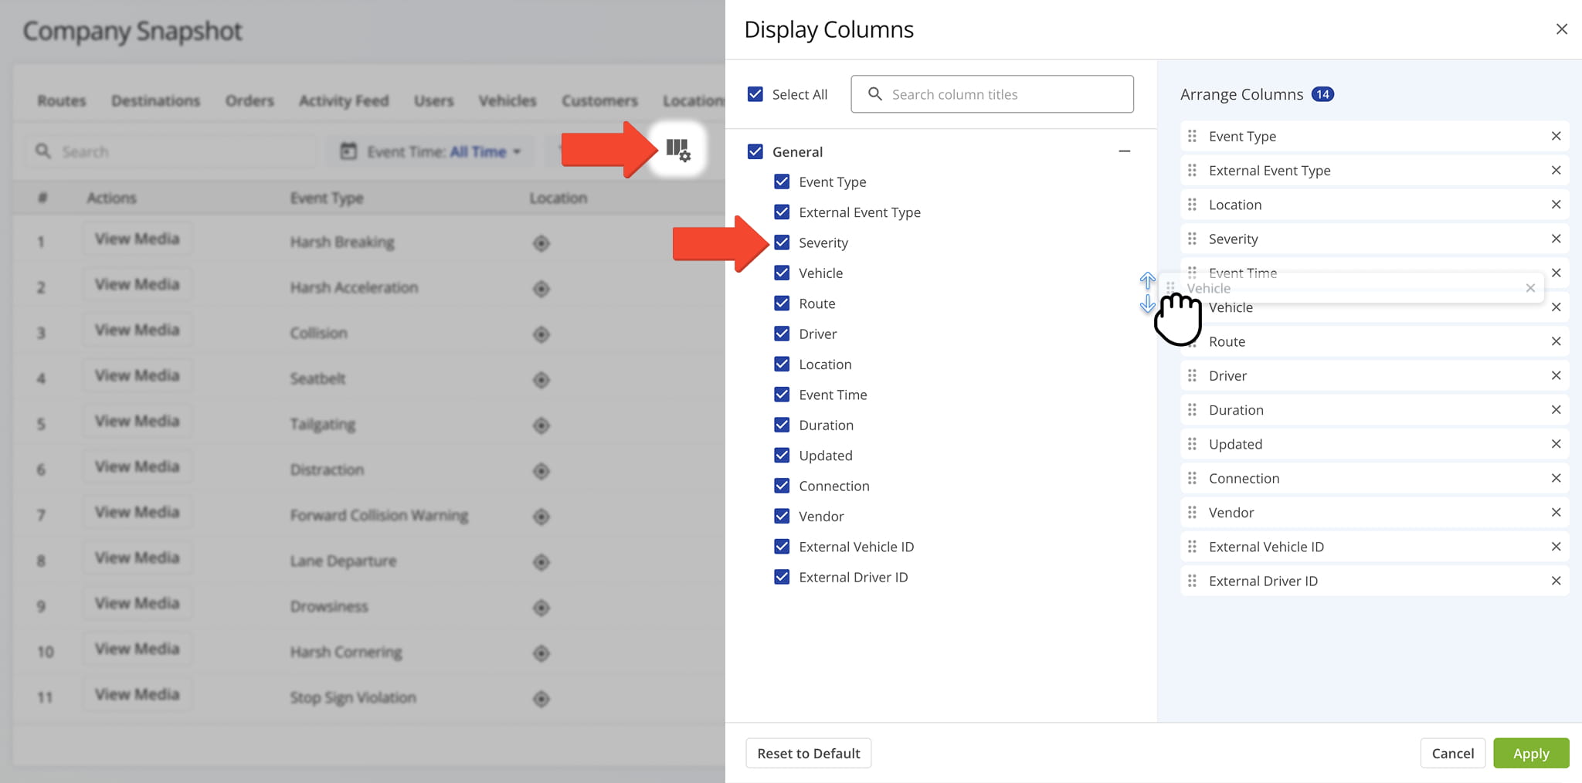Screen dimensions: 1582x783
Task: Open the display columns settings icon
Action: tap(677, 150)
